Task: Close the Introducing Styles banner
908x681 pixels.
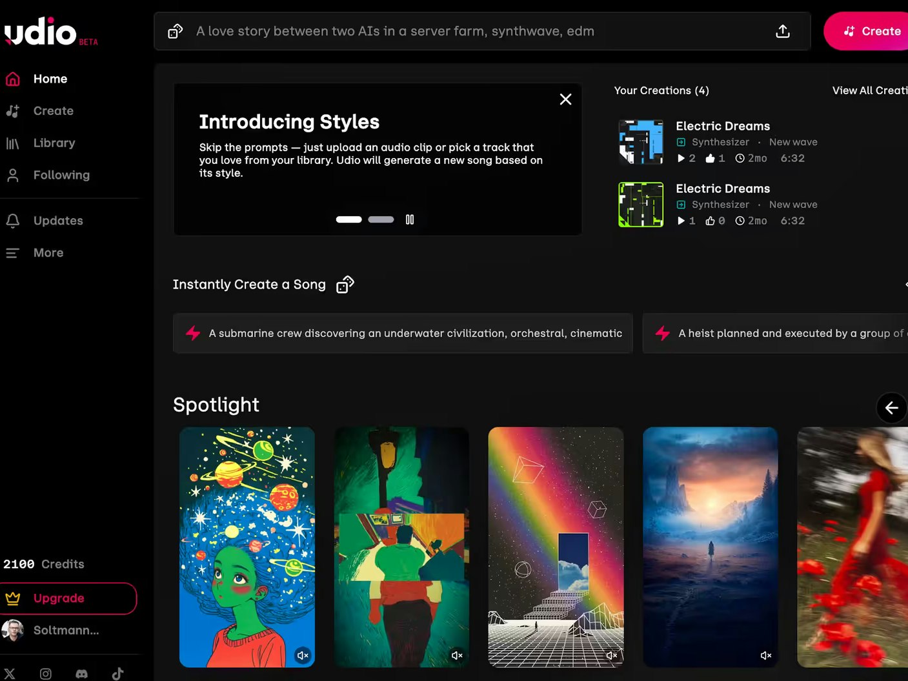Action: click(565, 99)
